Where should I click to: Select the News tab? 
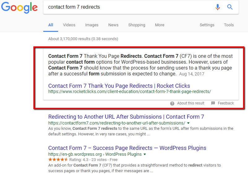click(113, 25)
